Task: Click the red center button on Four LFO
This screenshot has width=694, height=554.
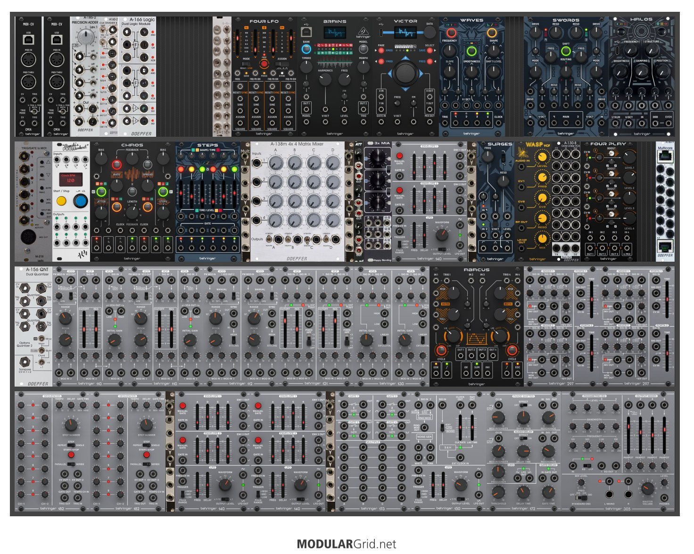Action: tap(264, 64)
